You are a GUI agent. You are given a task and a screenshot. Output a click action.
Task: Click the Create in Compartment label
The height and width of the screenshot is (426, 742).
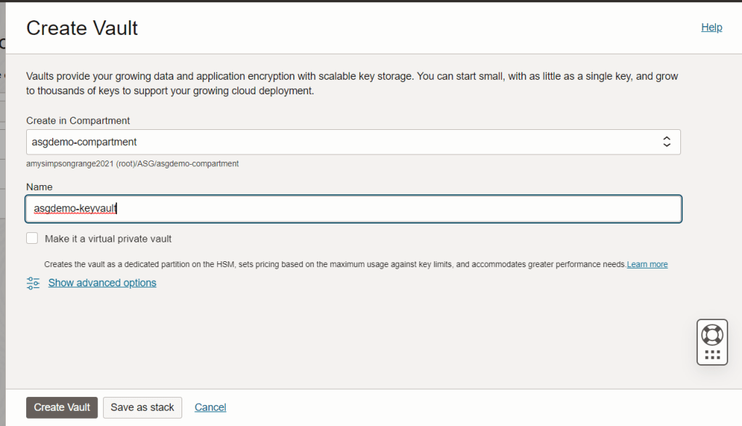point(78,120)
